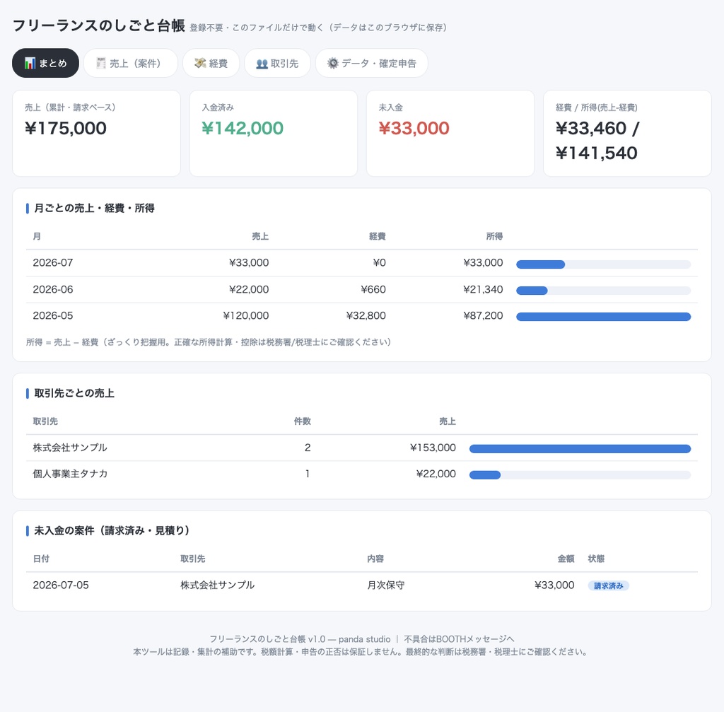
Task: Click 株式会社サンプル in unpaid projects table
Action: [217, 585]
